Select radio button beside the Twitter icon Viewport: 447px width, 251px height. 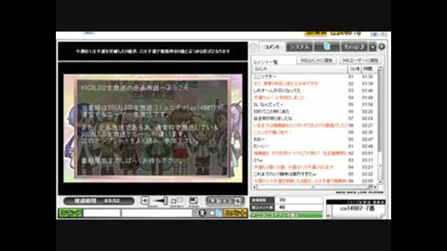coord(212,213)
